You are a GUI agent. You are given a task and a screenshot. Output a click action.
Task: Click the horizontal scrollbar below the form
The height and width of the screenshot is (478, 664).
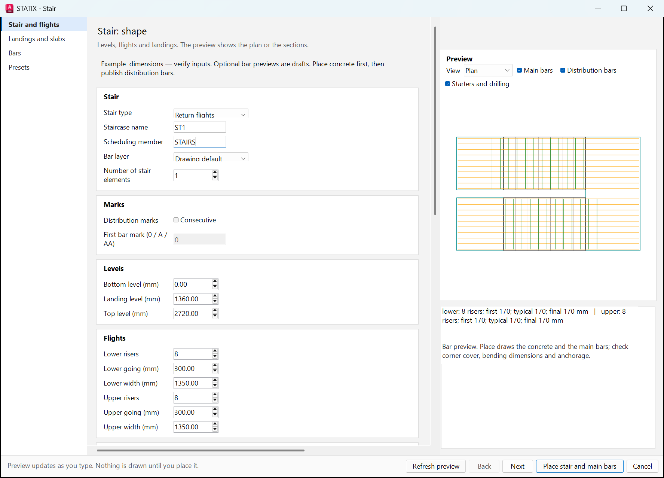click(x=201, y=450)
